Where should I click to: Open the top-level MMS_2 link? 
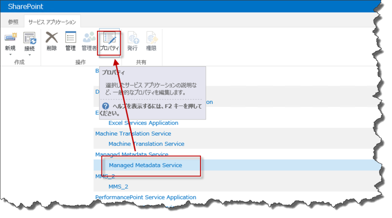pyautogui.click(x=105, y=176)
